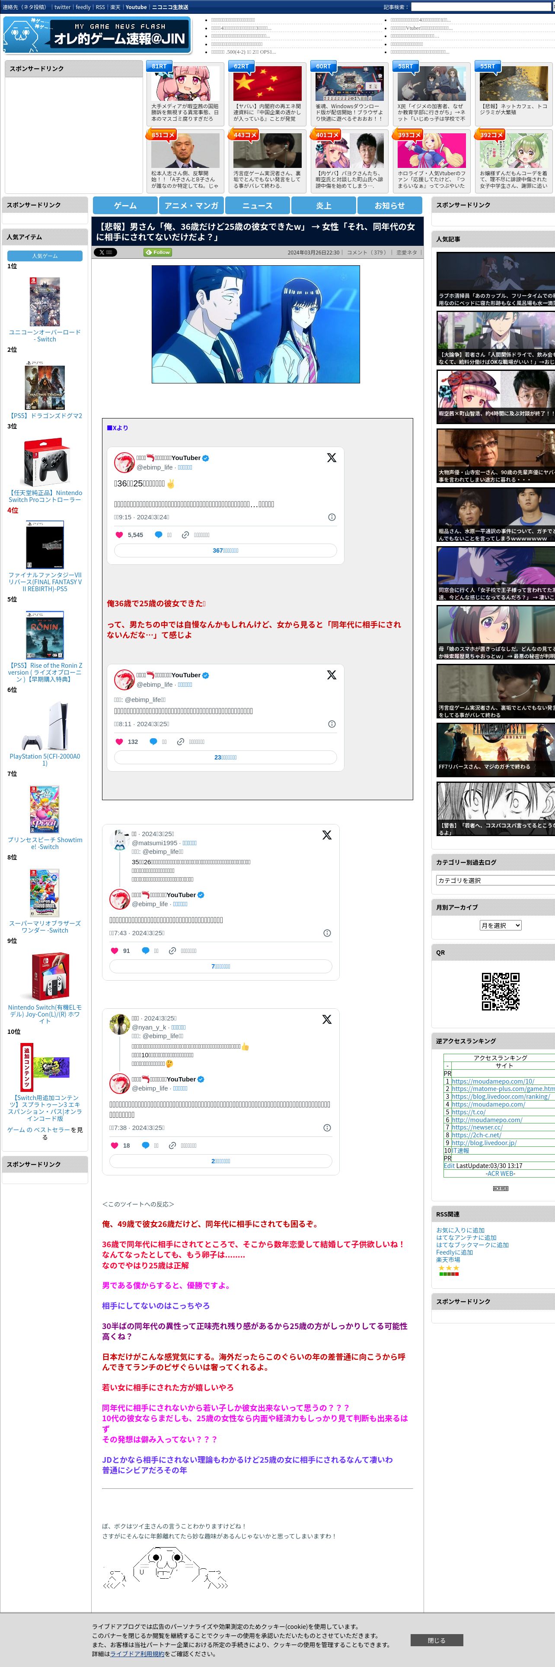Click the Edit link in access ranking

[x=449, y=1165]
